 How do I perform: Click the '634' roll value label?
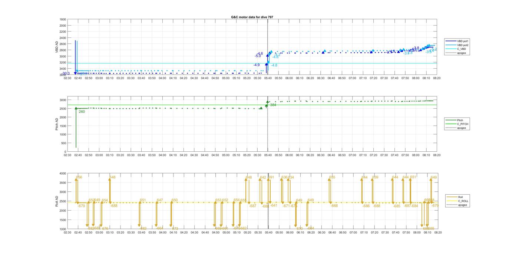coord(291,177)
